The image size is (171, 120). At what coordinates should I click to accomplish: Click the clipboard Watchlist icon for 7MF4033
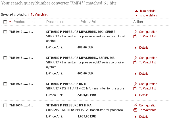[135, 88]
